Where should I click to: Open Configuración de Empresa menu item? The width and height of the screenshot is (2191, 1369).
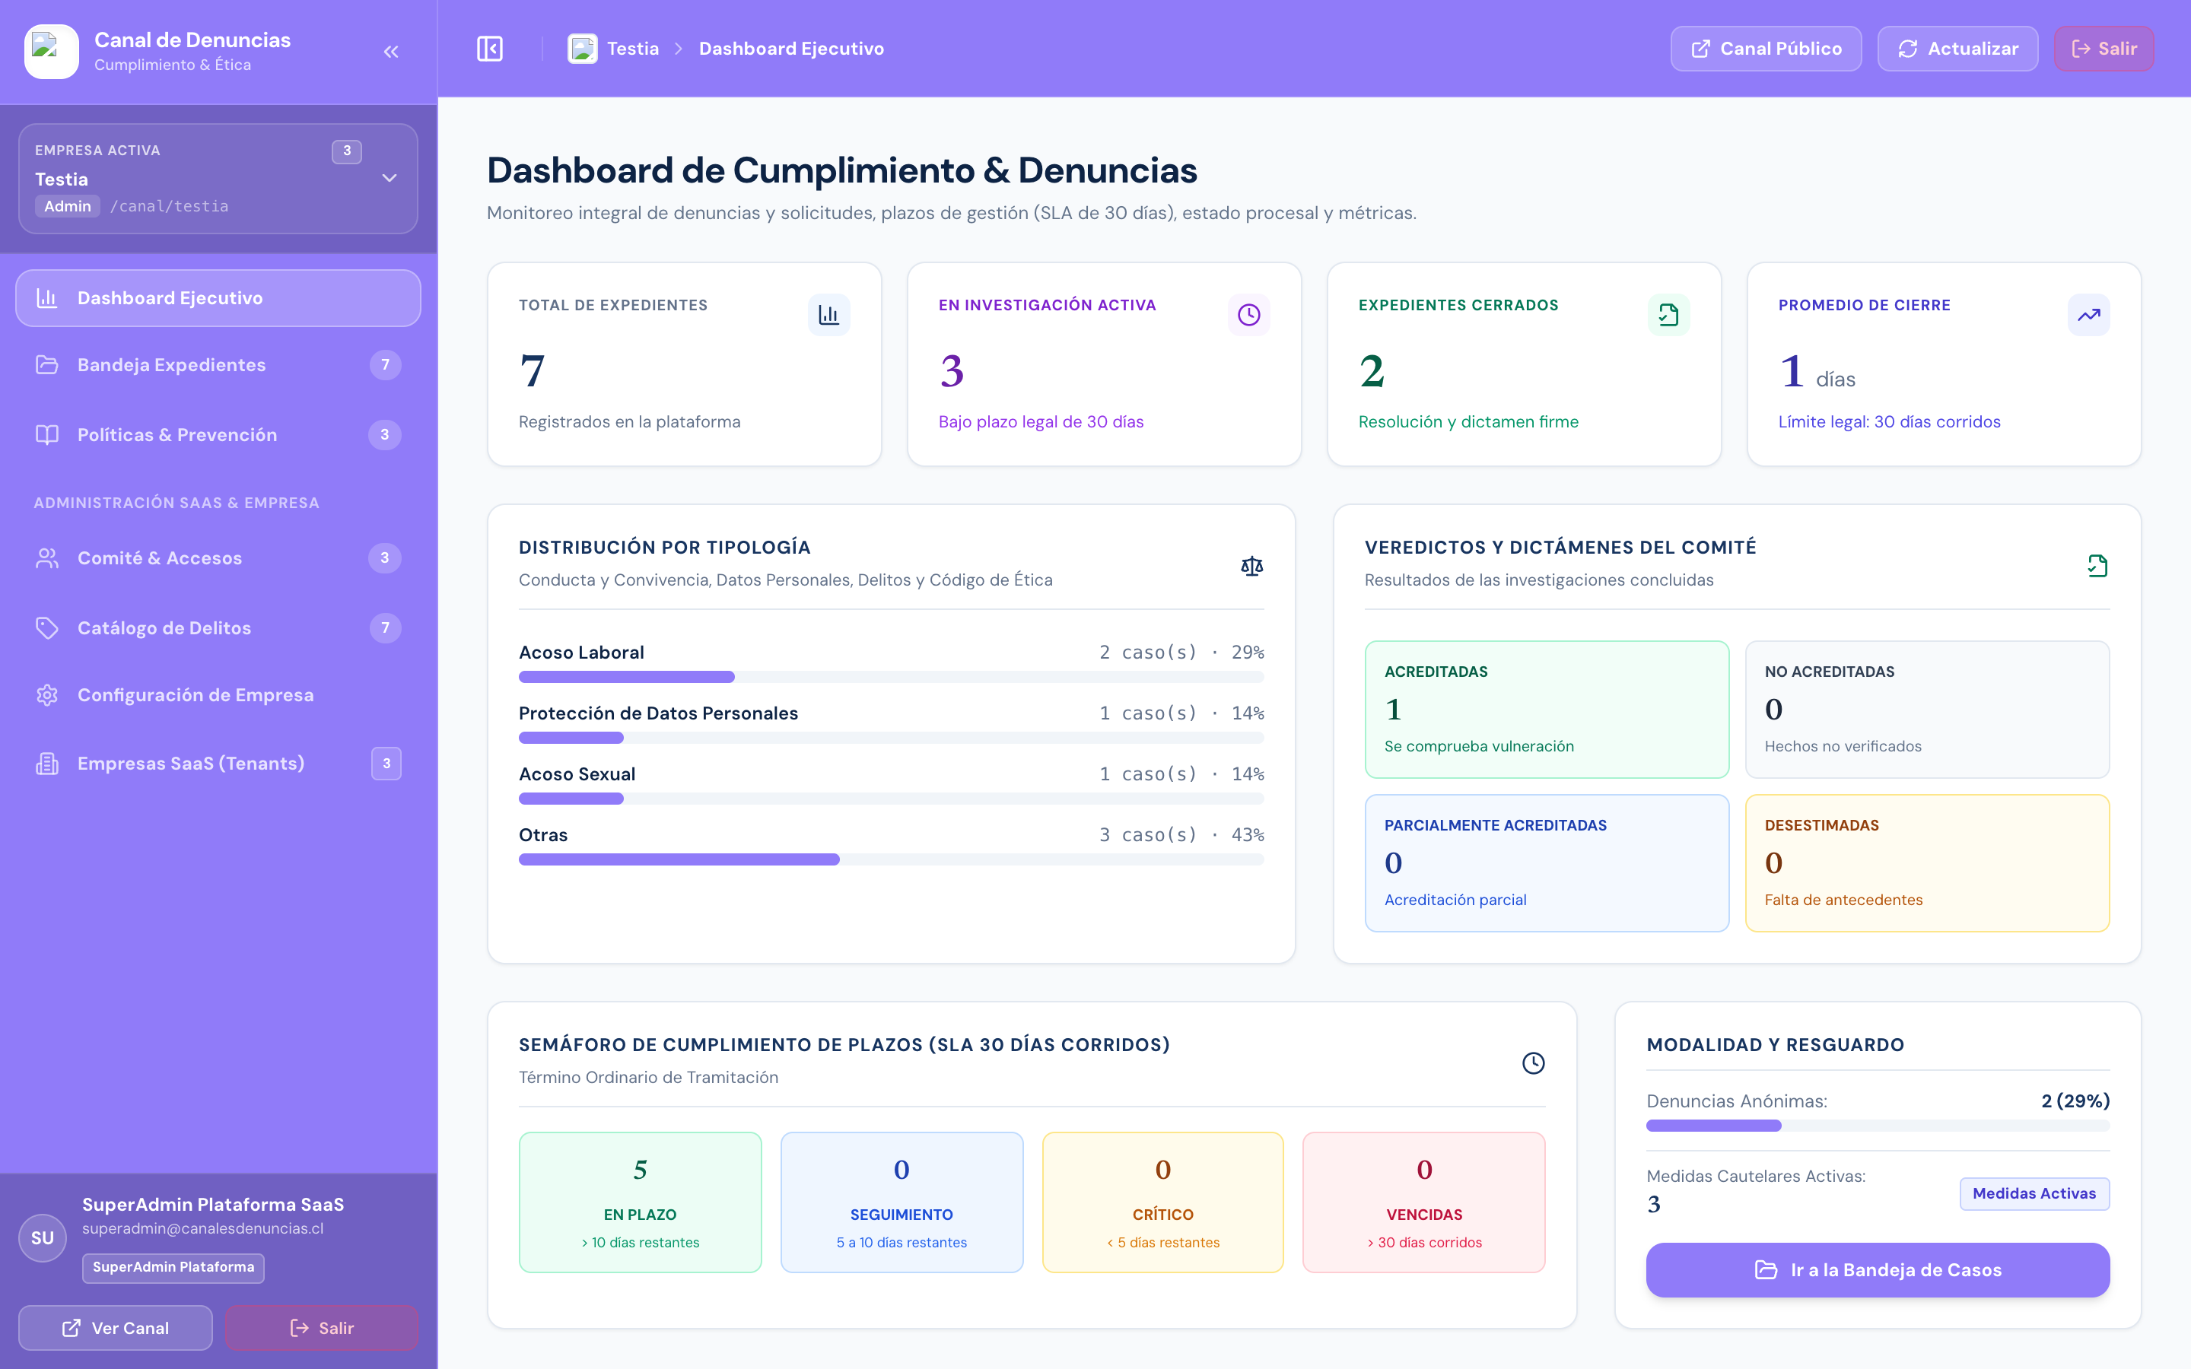click(x=218, y=695)
